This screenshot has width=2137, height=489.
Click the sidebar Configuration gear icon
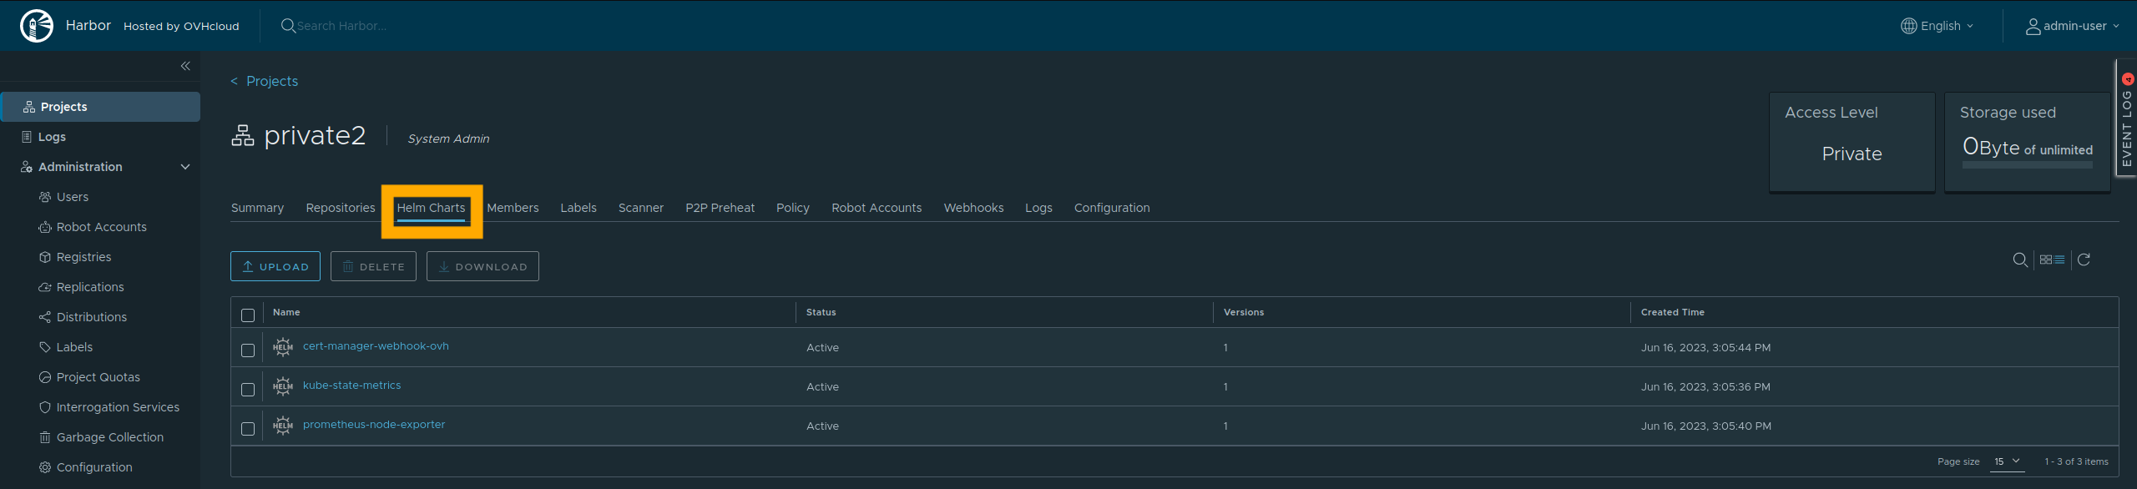click(45, 467)
